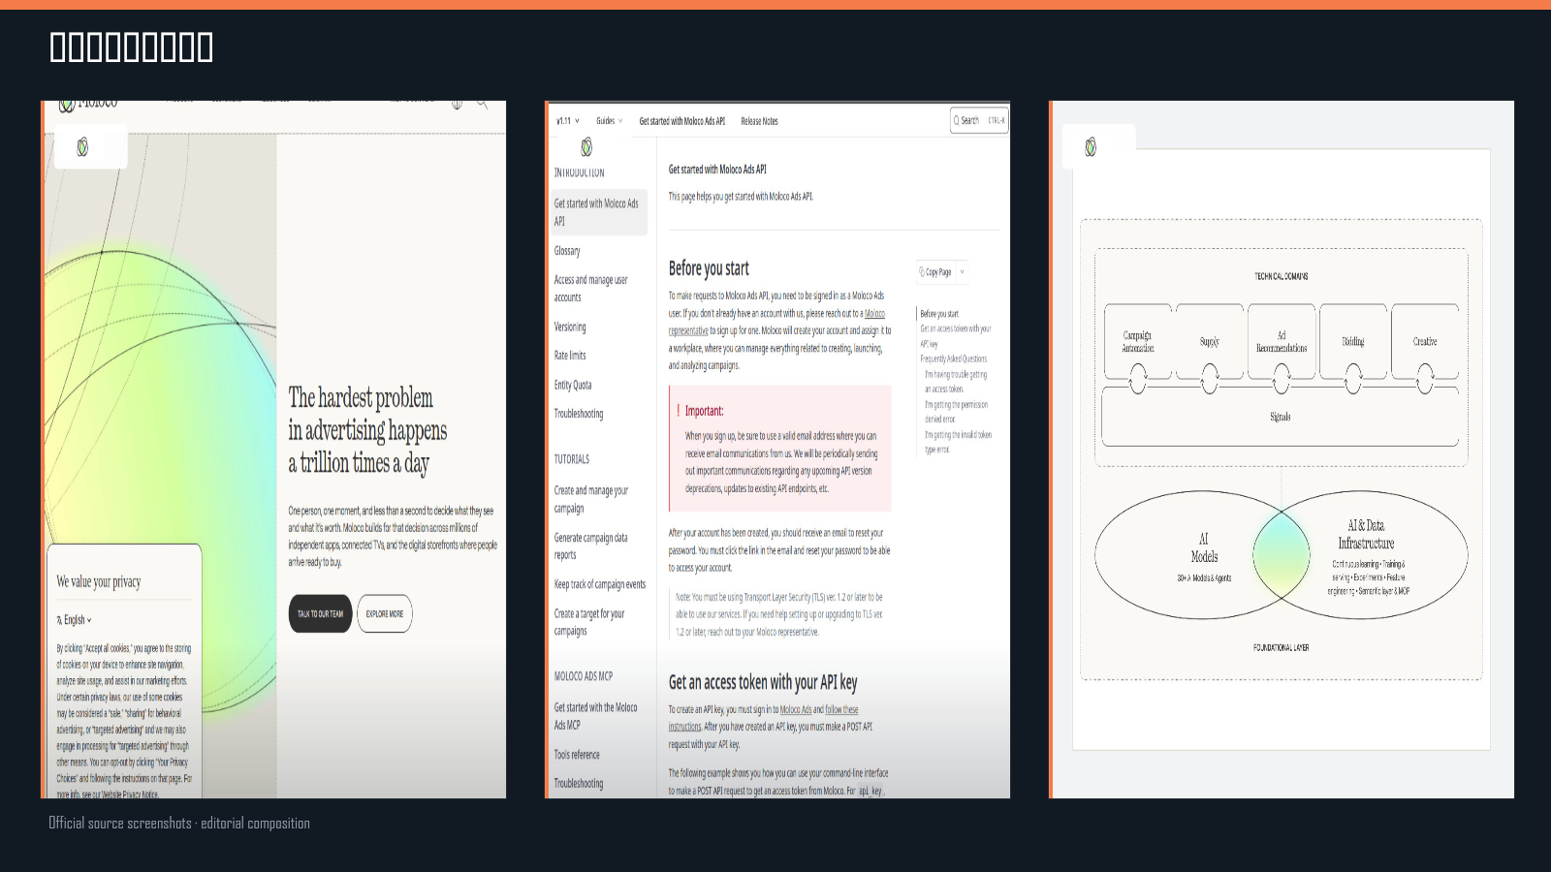This screenshot has height=872, width=1551.
Task: Click the EXPLORE MORE button on homepage
Action: click(385, 613)
